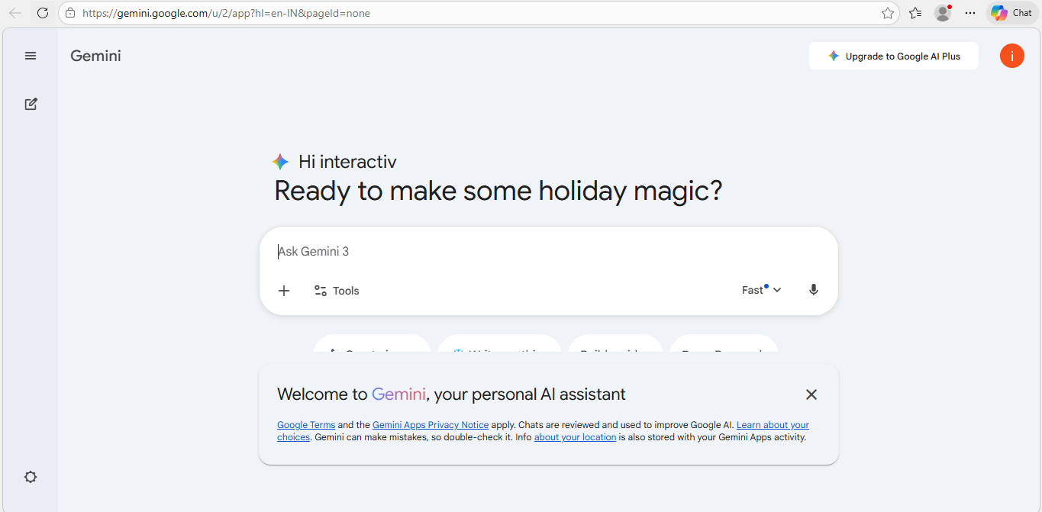Open the orange account avatar
The image size is (1042, 512).
[x=1011, y=56]
